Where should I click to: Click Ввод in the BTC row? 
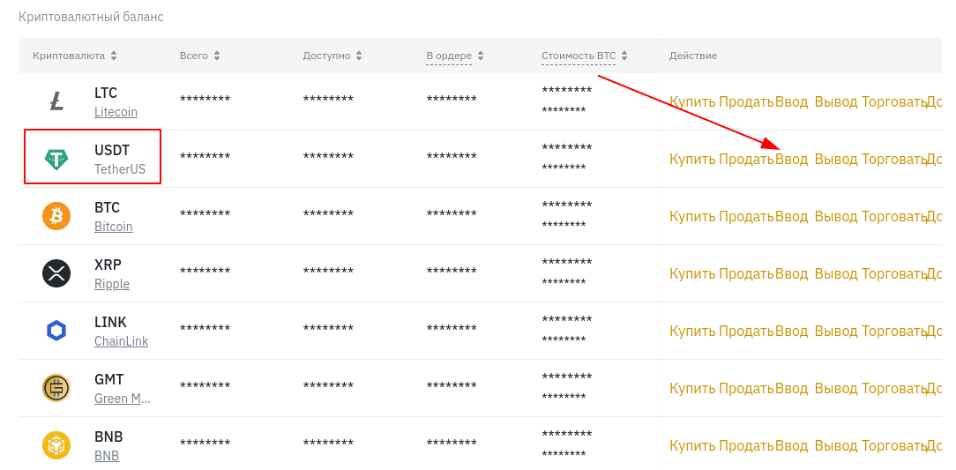(791, 216)
